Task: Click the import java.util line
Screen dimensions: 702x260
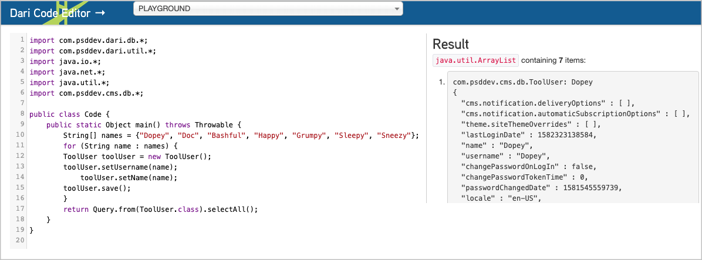Action: coord(69,83)
